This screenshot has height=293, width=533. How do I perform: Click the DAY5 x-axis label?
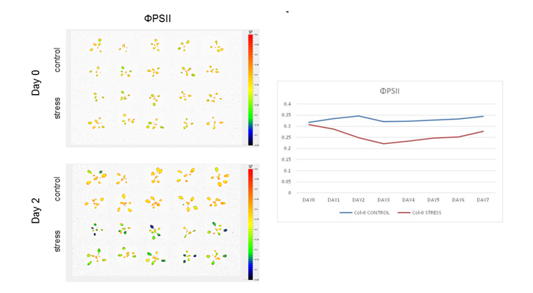(433, 200)
